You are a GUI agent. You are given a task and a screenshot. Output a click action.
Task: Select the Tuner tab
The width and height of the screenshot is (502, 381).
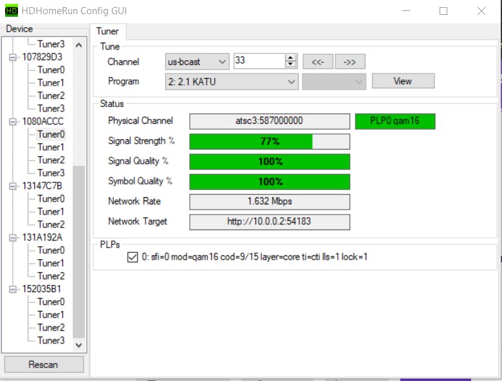[107, 32]
